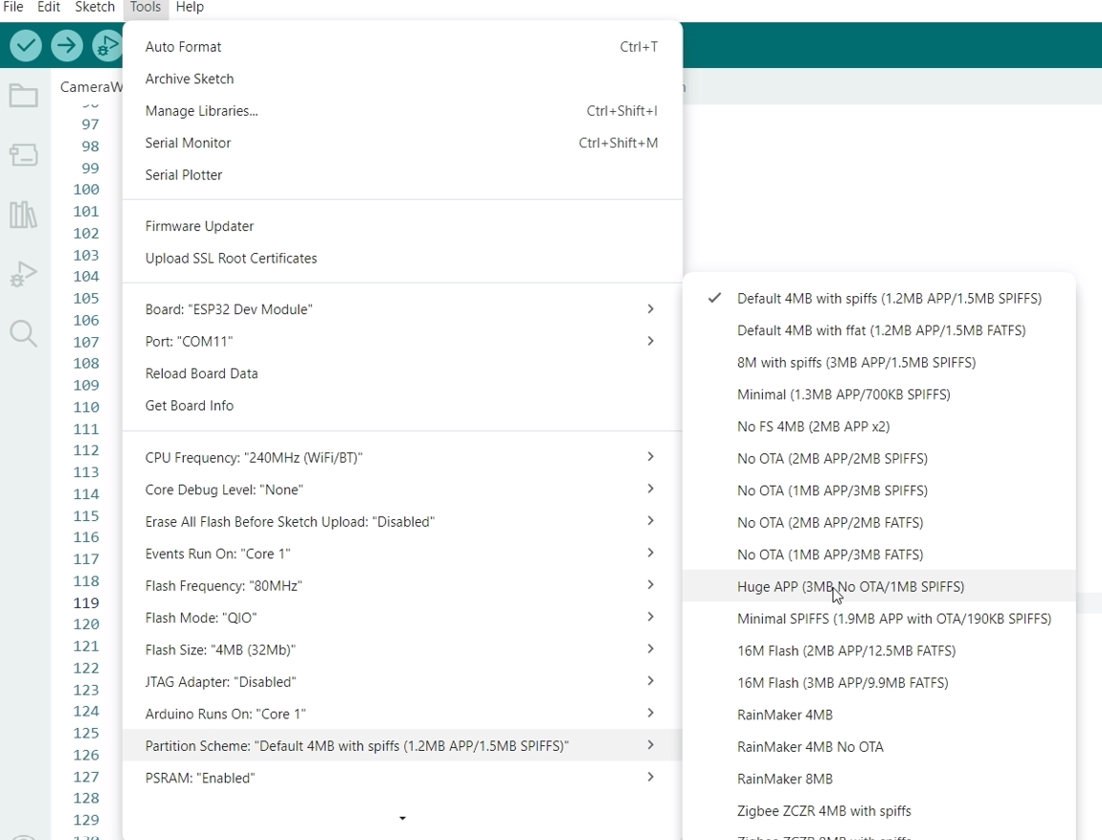
Task: Open the Debug sidebar icon
Action: pyautogui.click(x=23, y=275)
